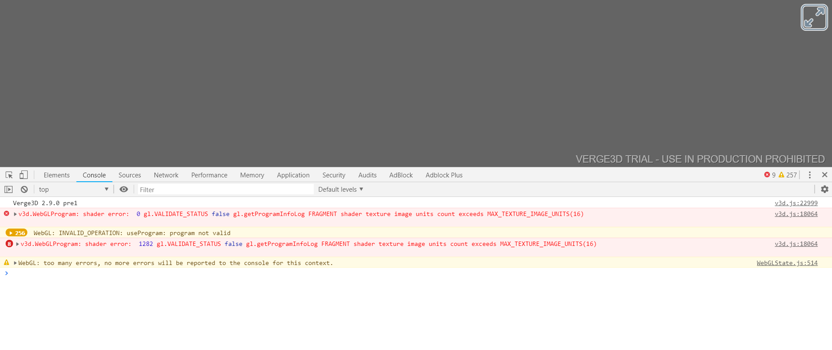Click the console Filter input field
832x350 pixels.
tap(226, 190)
